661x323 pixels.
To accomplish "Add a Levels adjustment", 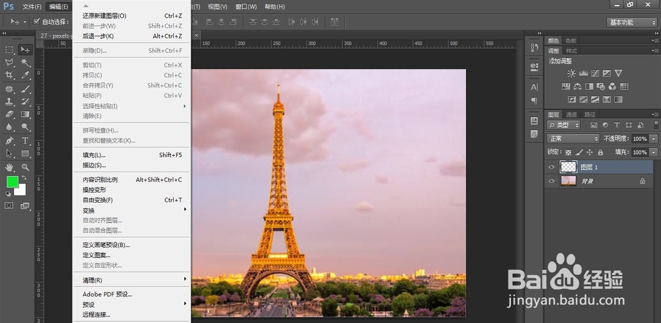I will (583, 73).
